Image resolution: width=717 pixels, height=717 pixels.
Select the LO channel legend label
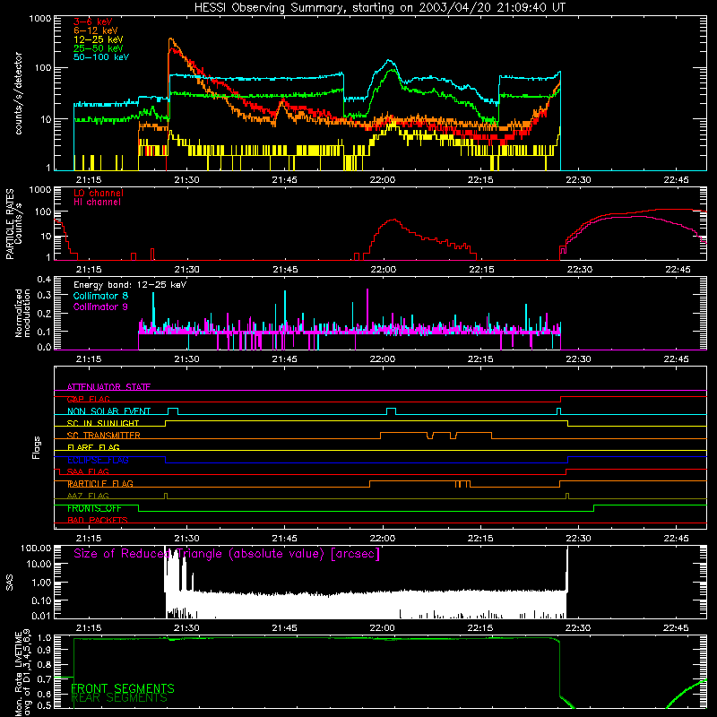click(x=99, y=194)
